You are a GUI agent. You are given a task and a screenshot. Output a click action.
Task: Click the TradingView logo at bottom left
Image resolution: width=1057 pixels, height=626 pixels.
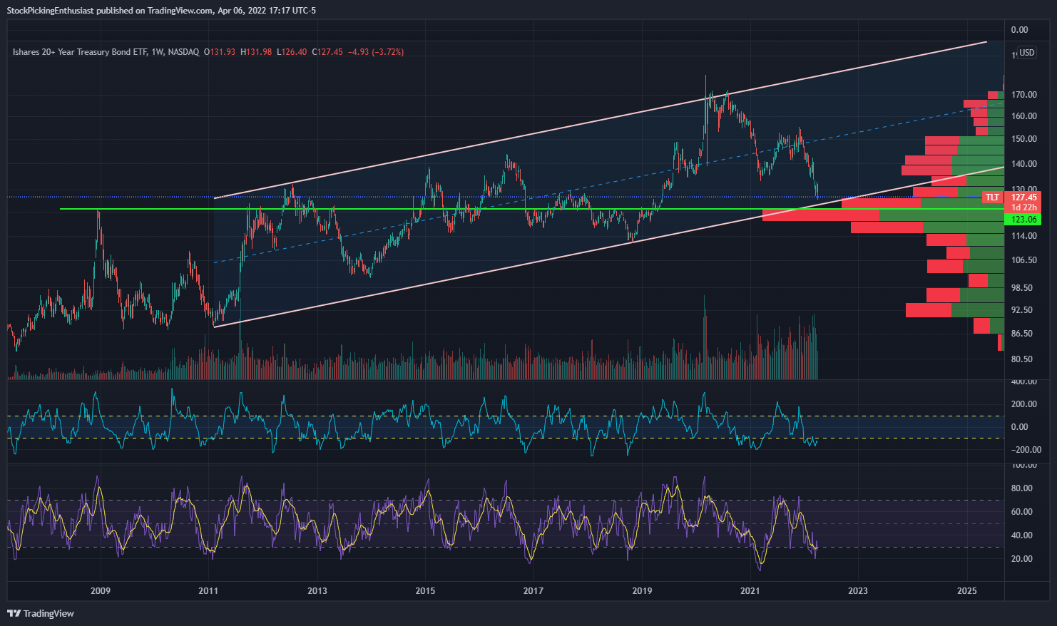point(41,613)
